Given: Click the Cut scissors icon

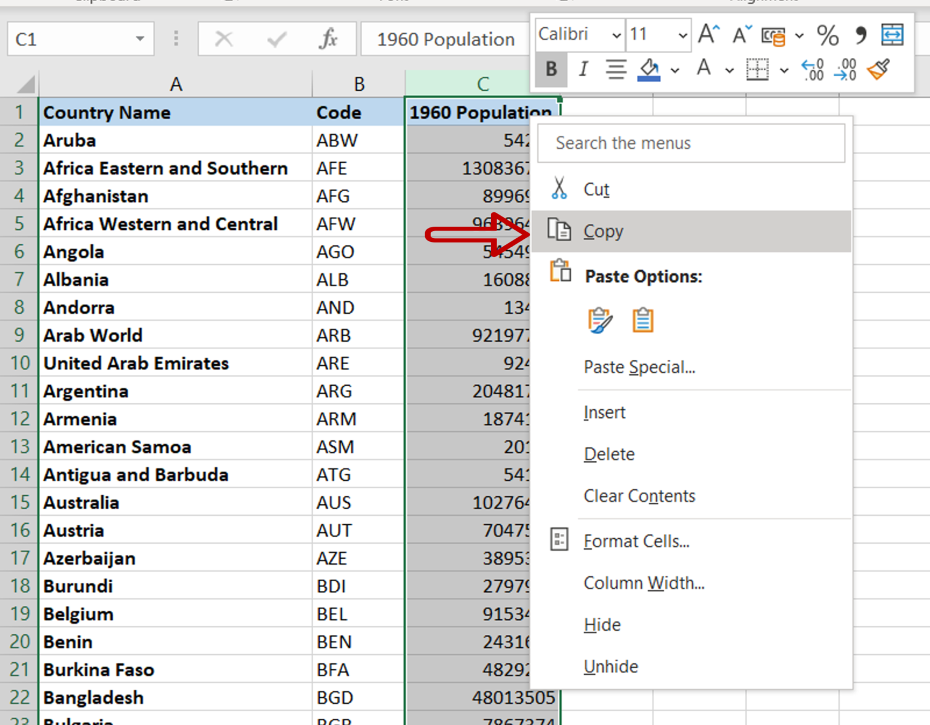Looking at the screenshot, I should [x=559, y=189].
